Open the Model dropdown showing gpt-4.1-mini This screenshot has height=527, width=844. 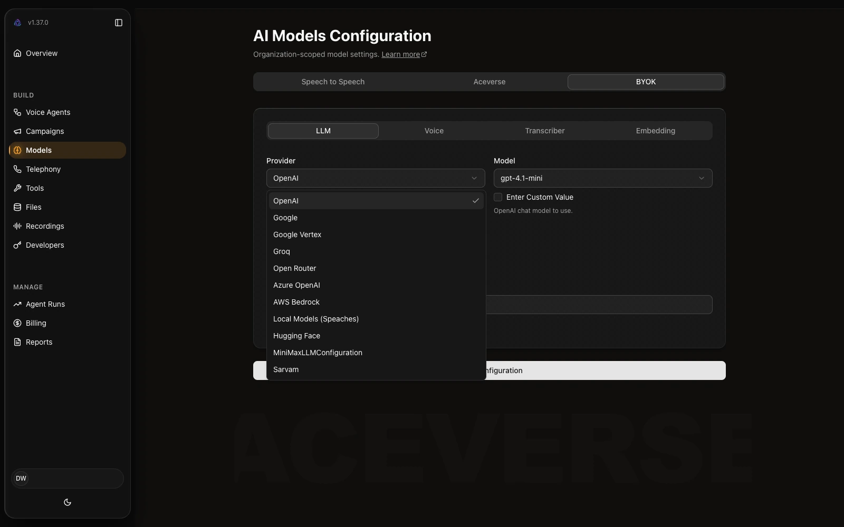(x=603, y=178)
